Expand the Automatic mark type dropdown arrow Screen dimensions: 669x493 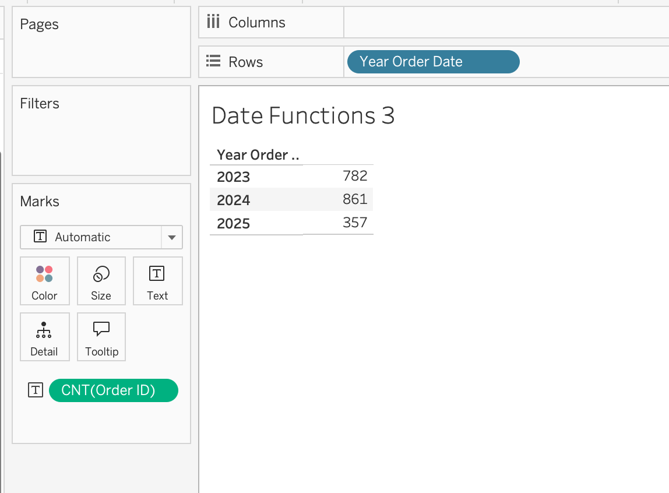point(171,237)
